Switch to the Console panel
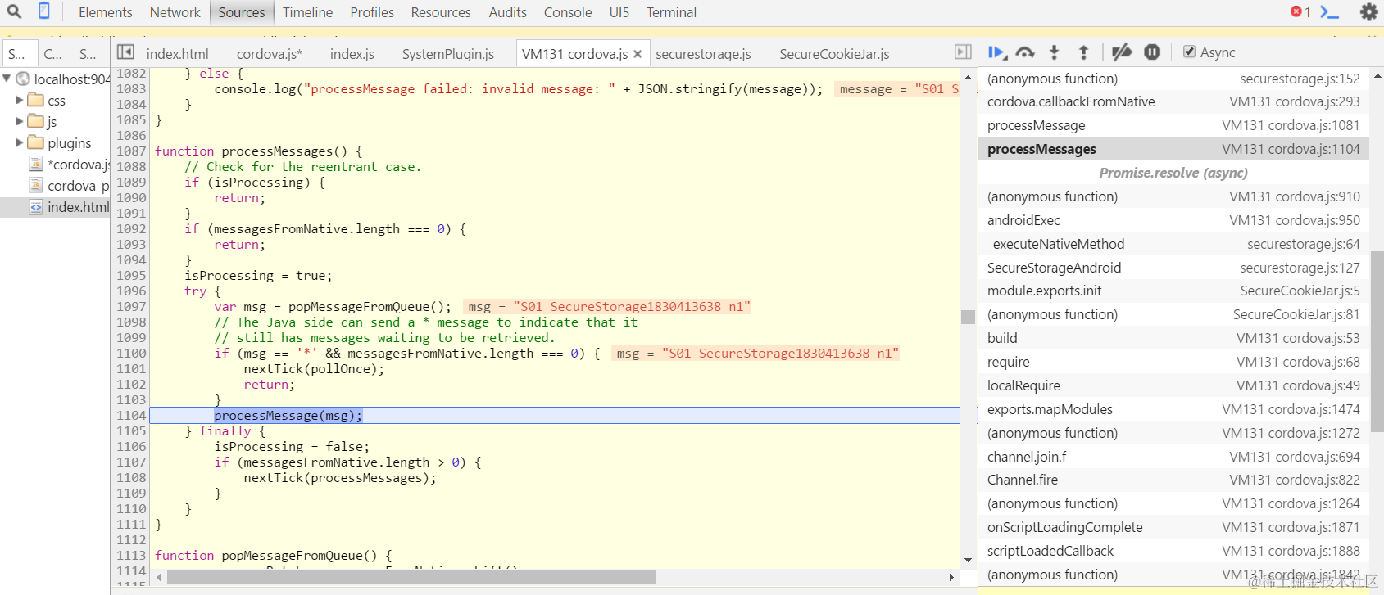Screen dimensions: 1384x595 point(568,12)
